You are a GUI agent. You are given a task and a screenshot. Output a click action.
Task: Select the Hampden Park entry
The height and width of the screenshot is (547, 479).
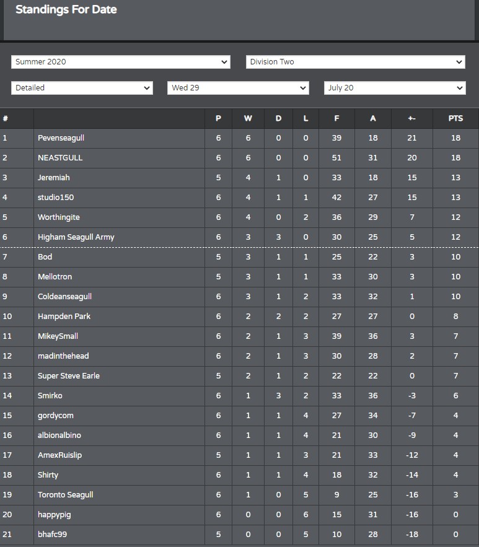pyautogui.click(x=64, y=317)
